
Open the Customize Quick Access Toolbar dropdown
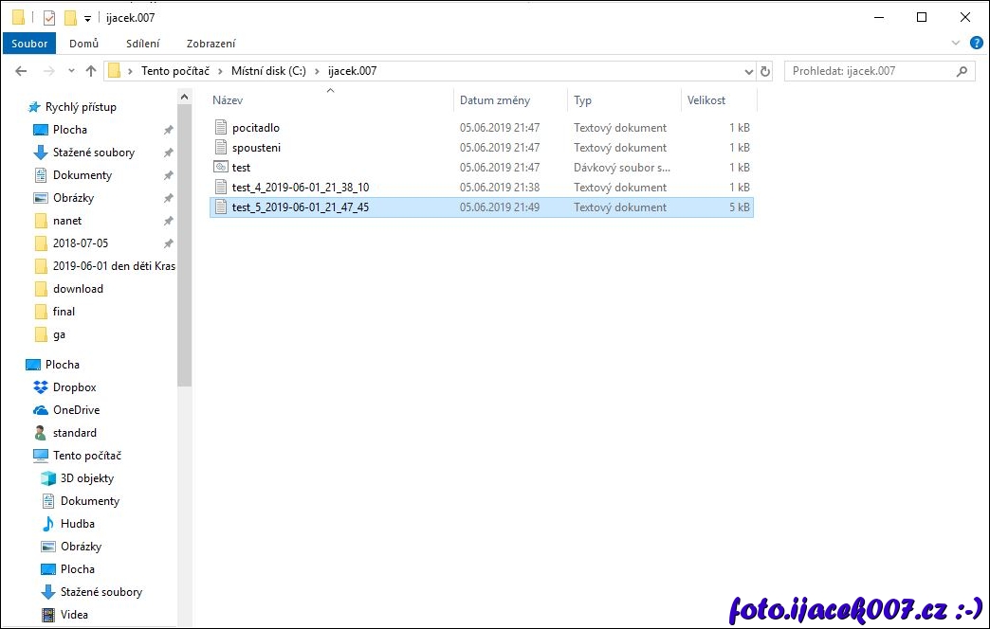point(87,19)
